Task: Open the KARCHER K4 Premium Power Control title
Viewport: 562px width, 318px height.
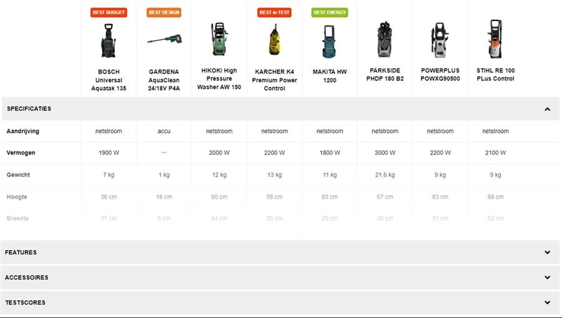Action: [274, 80]
